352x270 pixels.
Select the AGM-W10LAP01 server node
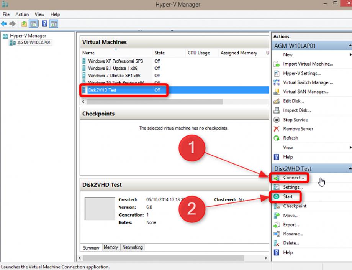point(34,43)
